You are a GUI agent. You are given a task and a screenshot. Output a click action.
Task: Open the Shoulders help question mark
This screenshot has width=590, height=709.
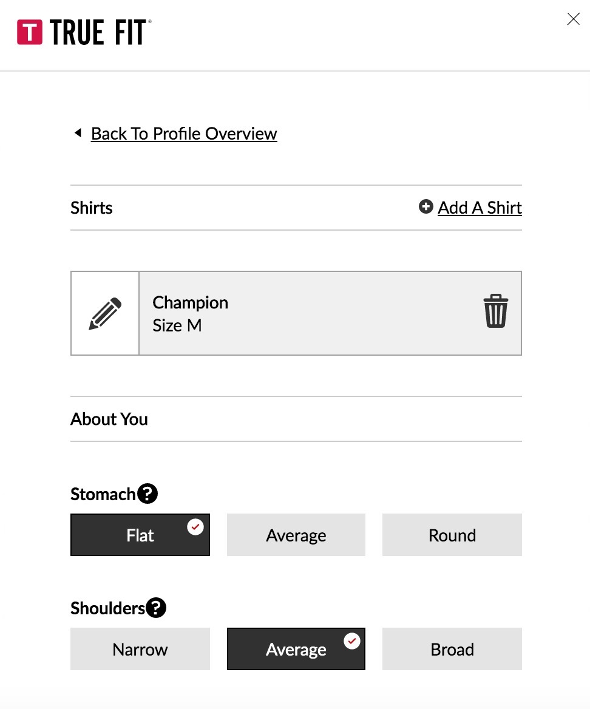coord(156,608)
